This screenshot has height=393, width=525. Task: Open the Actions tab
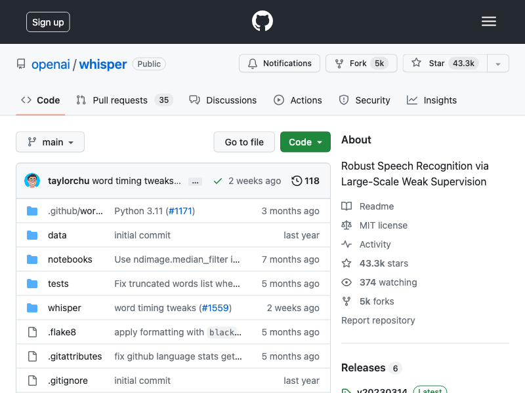298,100
